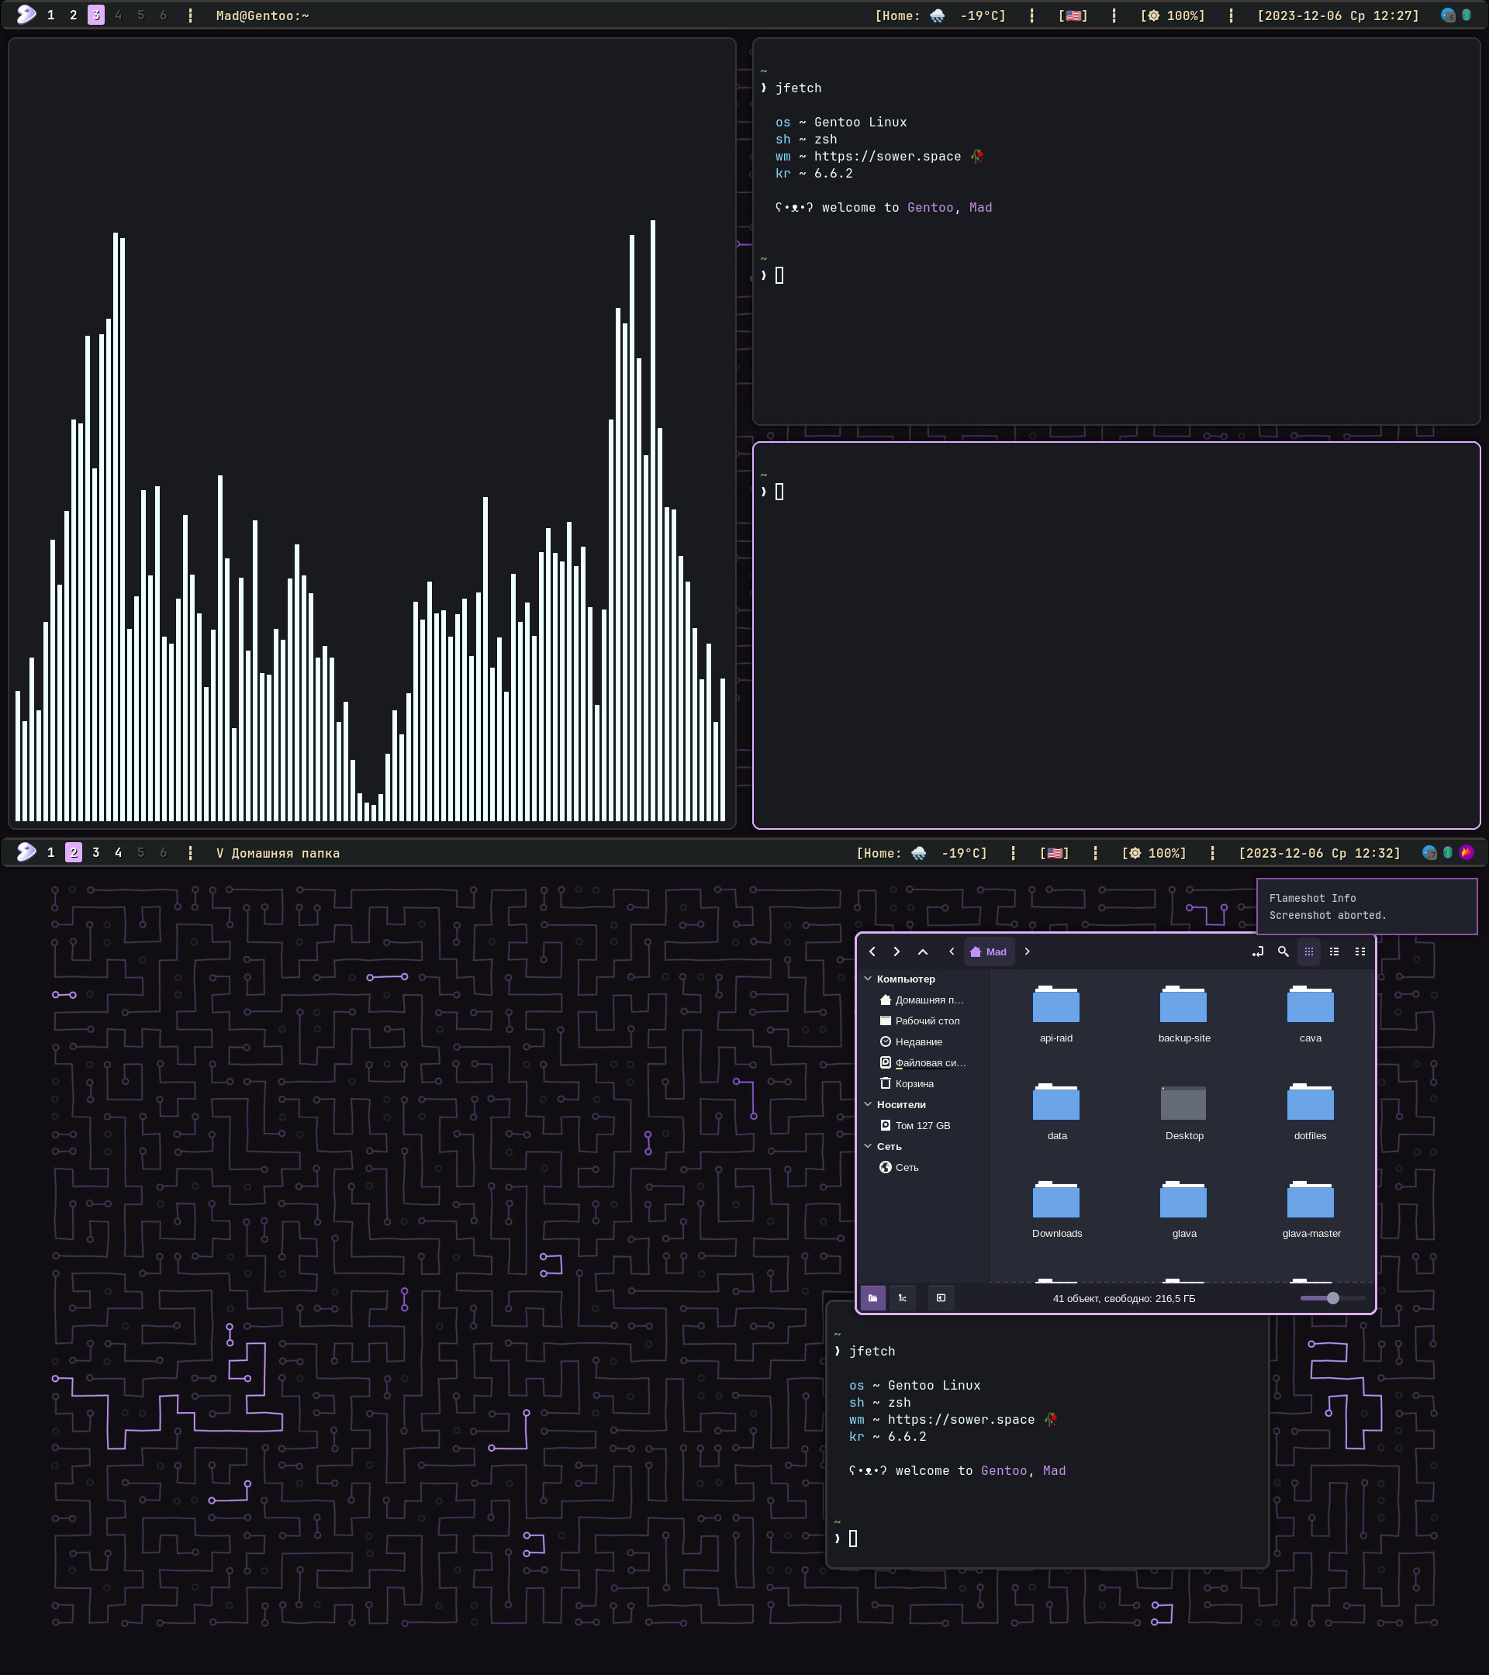Open Рабочий стол in the sidebar
Viewport: 1489px width, 1675px height.
click(x=922, y=1021)
